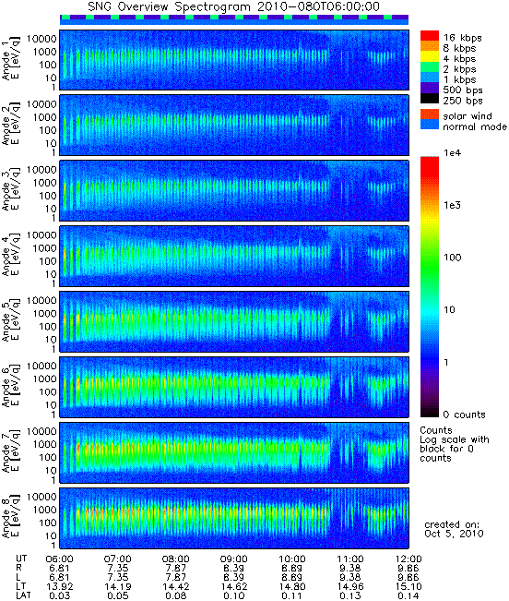Click the 07:00 UT time label
The height and width of the screenshot is (601, 509).
tap(117, 559)
